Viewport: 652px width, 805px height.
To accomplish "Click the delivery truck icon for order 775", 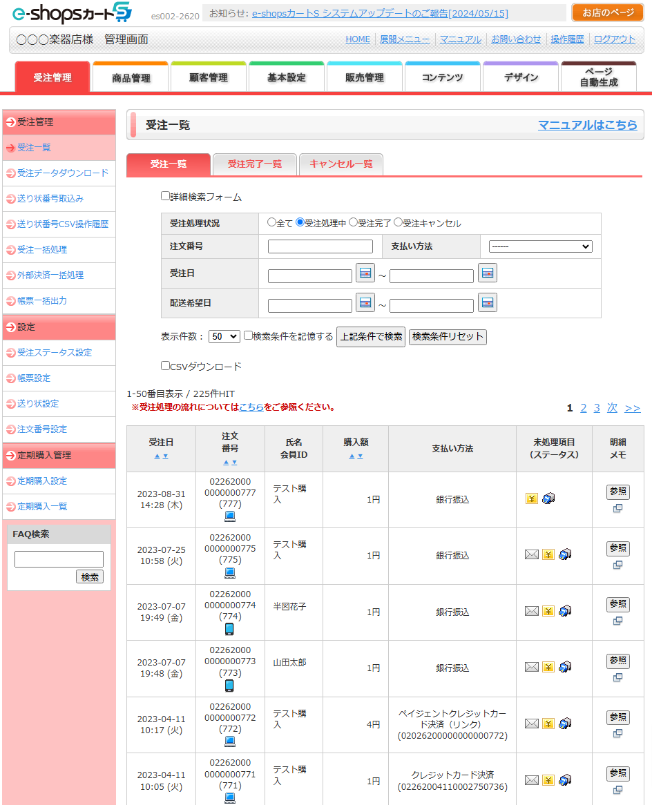I will tap(565, 554).
